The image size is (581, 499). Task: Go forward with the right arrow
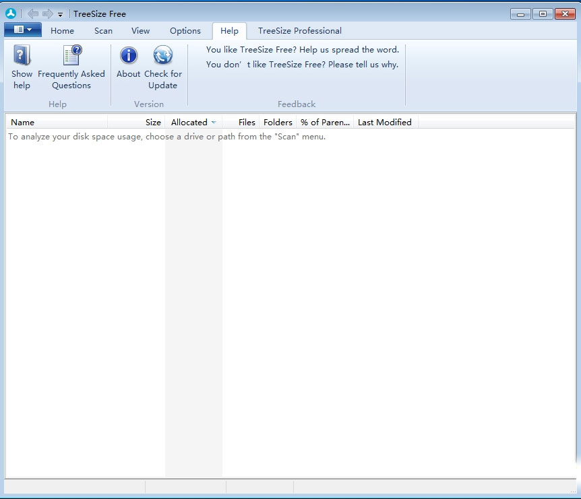[x=47, y=14]
